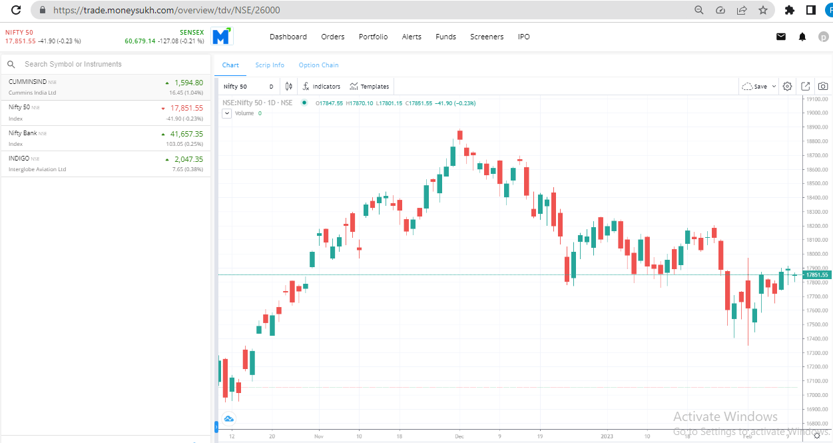Viewport: 833px width, 443px height.
Task: Open the browser profile avatar
Action: [x=829, y=10]
